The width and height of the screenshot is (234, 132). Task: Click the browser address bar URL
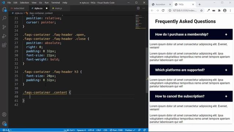185,11
